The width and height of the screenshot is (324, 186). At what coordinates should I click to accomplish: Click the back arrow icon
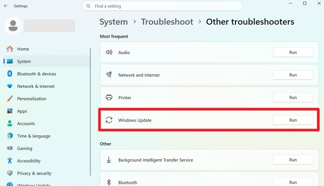point(6,6)
